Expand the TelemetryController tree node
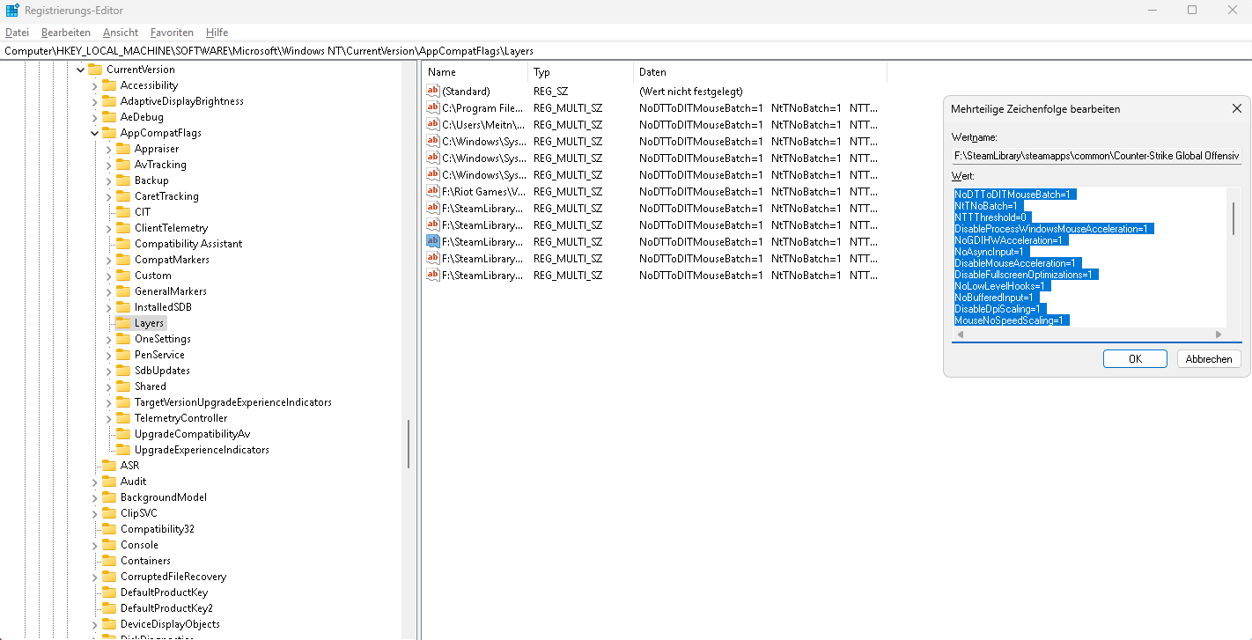Screen dimensions: 1252x640 tap(109, 418)
